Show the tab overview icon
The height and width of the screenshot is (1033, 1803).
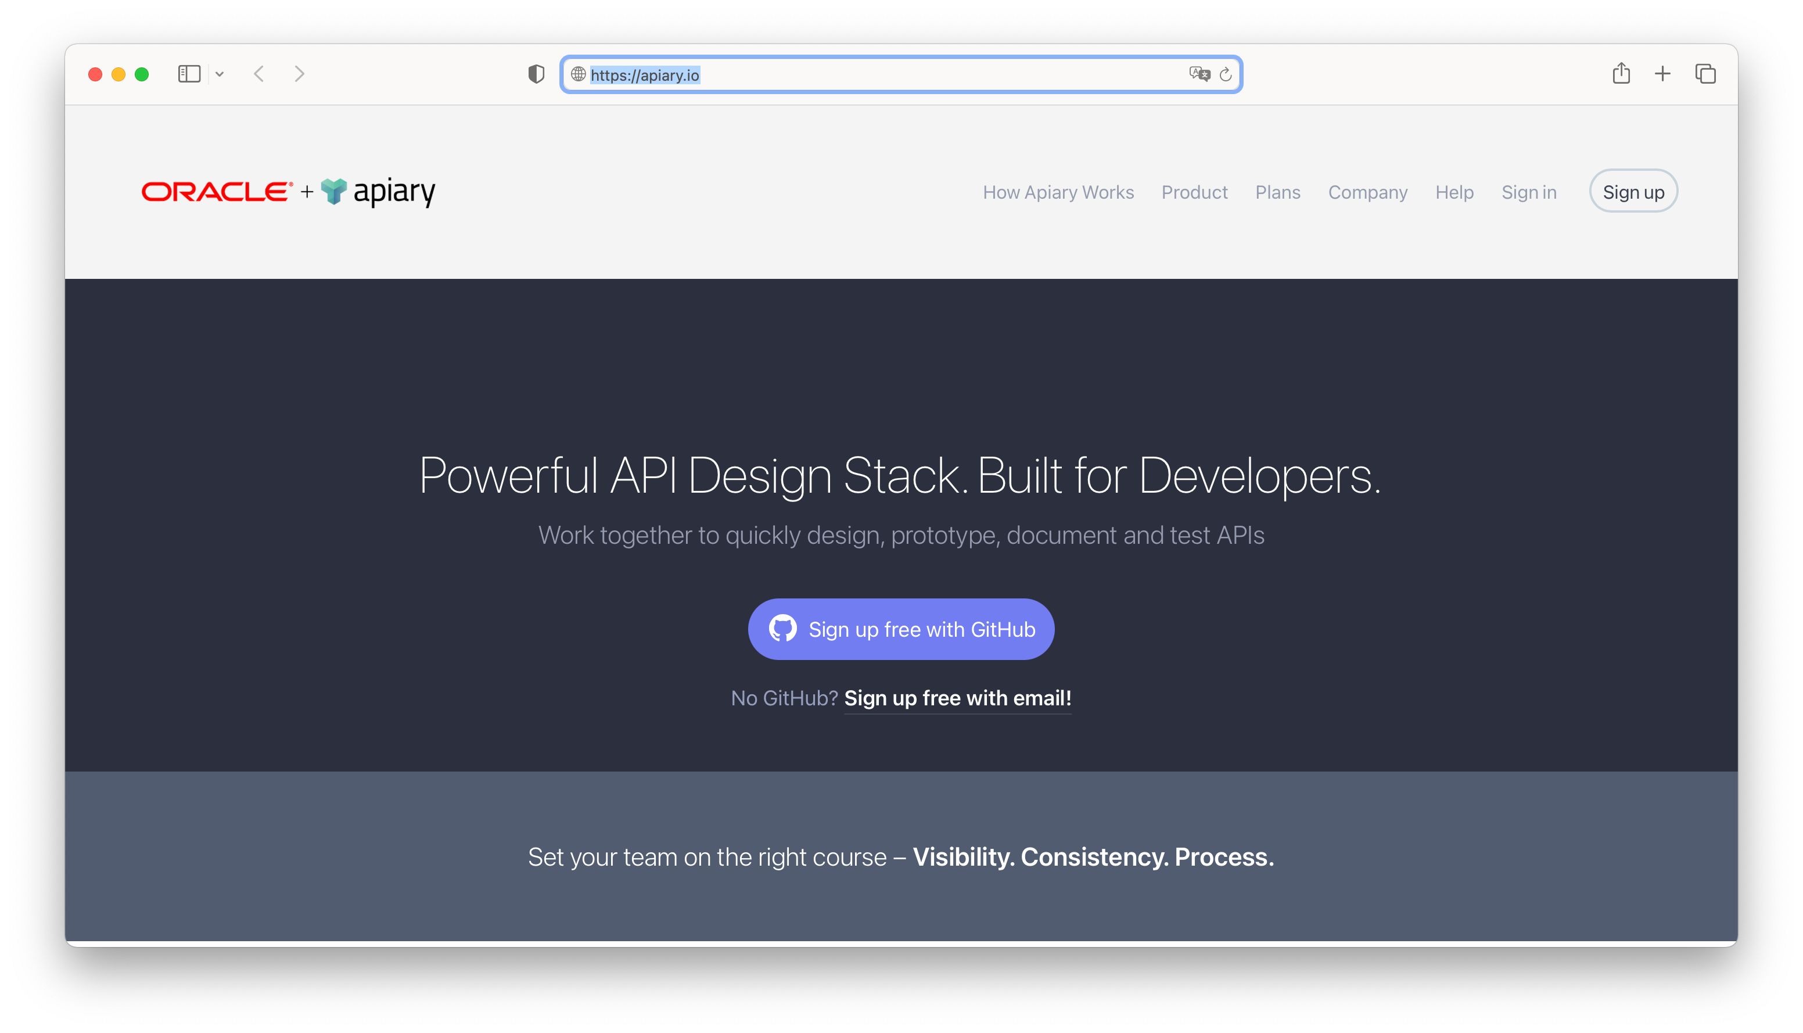[x=1705, y=74]
